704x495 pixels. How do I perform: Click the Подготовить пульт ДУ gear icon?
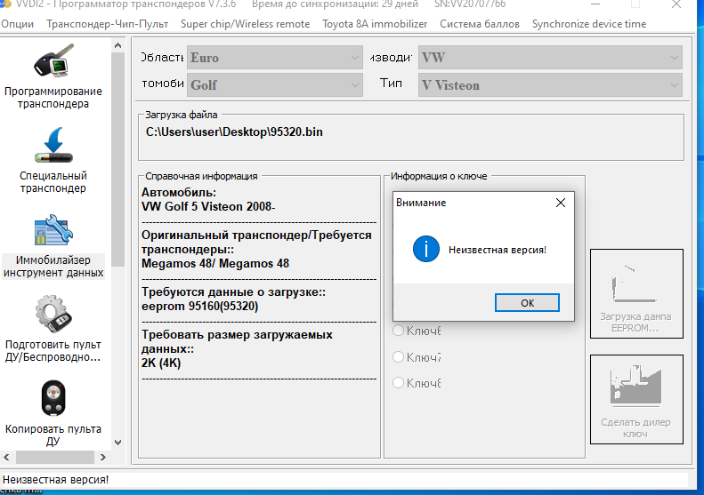(53, 314)
